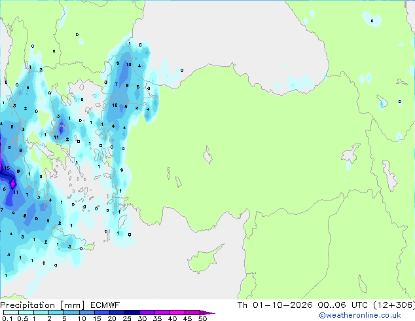
Task: Click the 30–35 mm purple legend swatch
Action: click(147, 312)
